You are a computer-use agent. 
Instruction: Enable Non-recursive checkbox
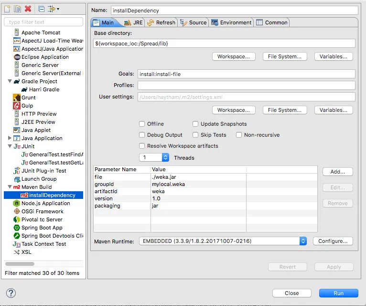click(x=239, y=135)
